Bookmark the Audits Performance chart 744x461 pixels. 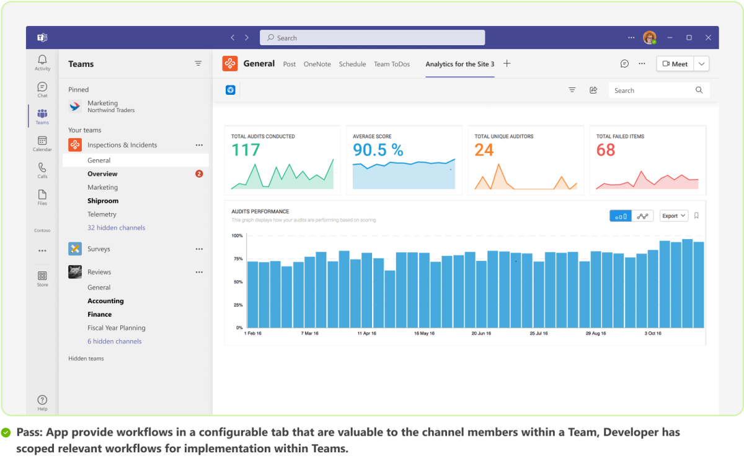pos(696,215)
